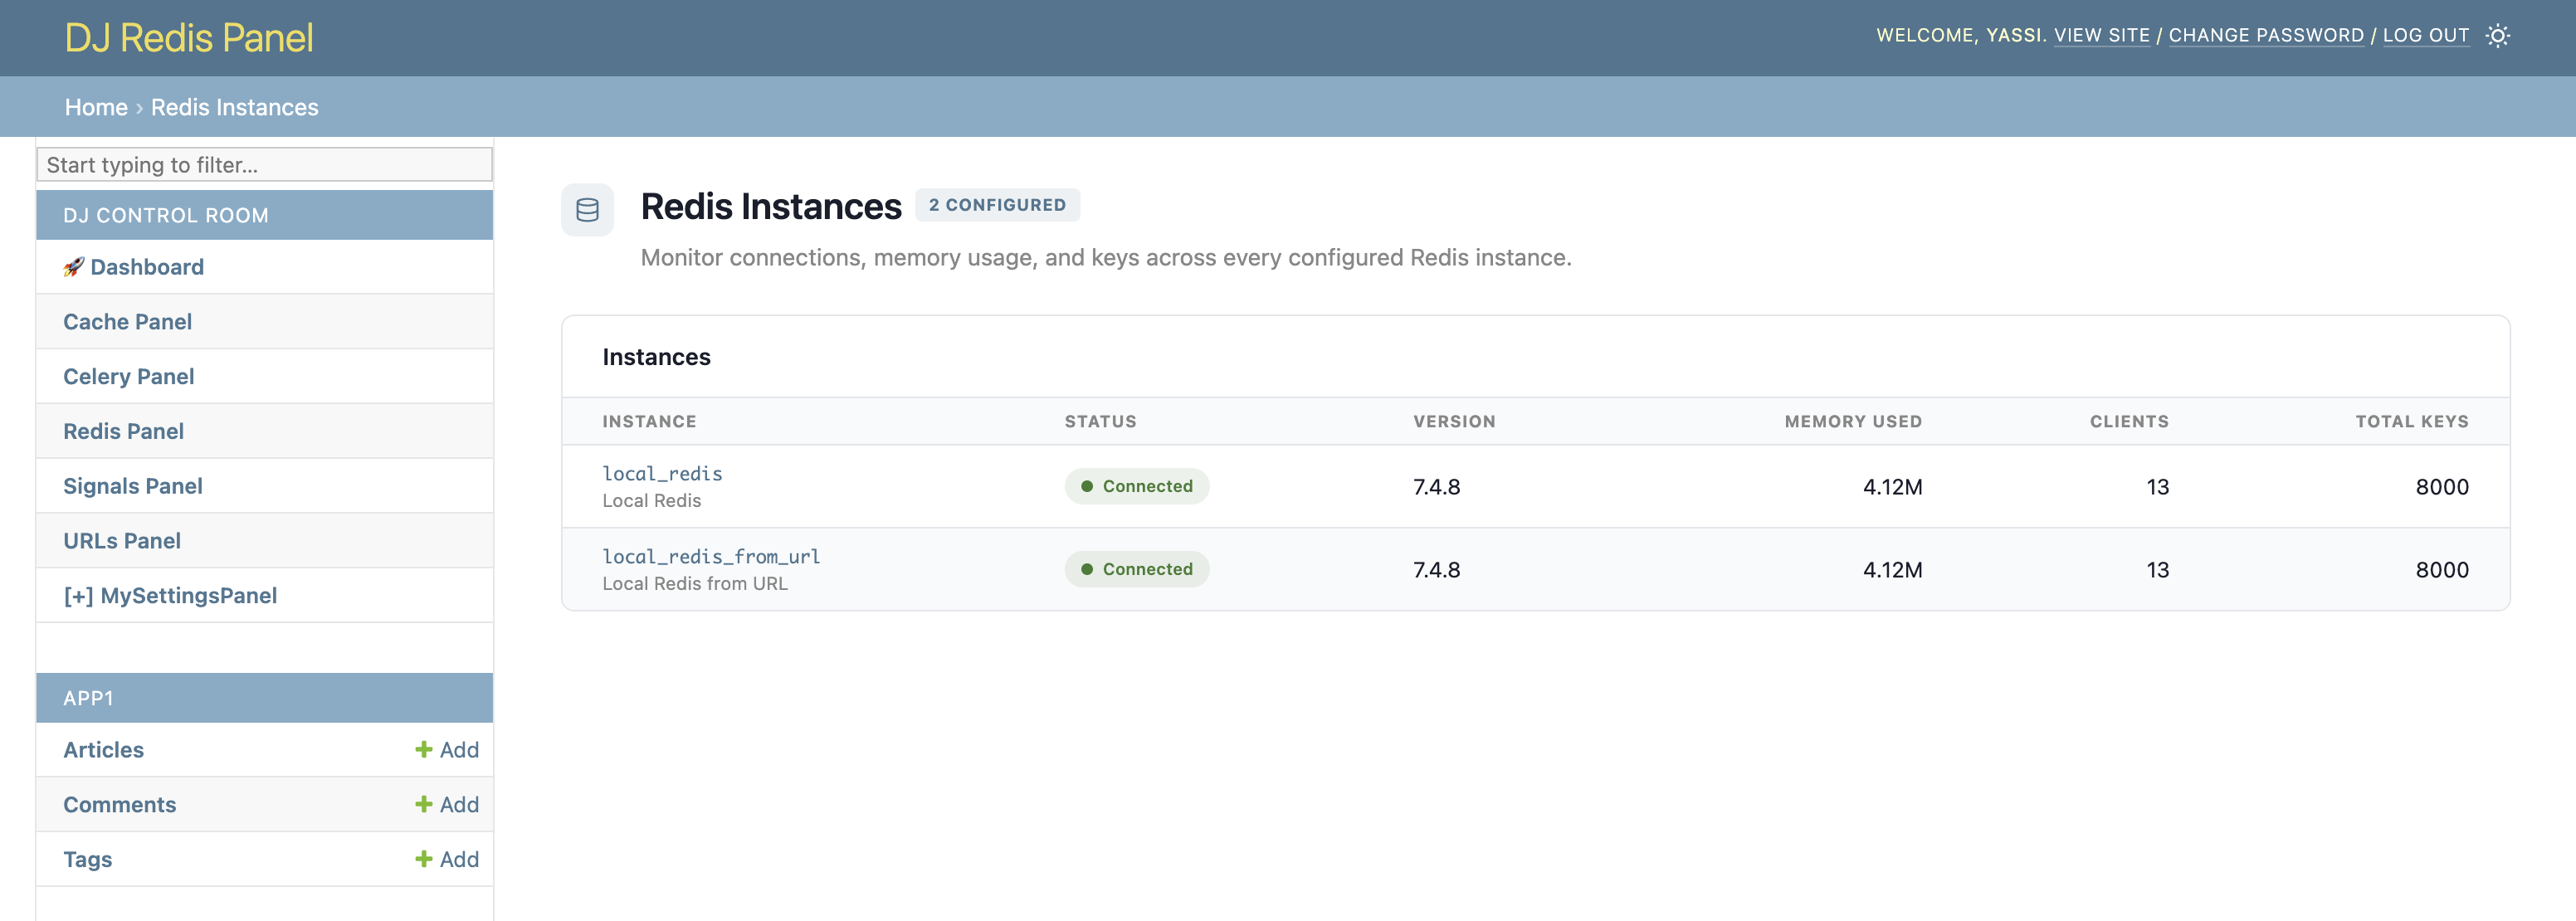Open Cache Panel in the sidebar
Image resolution: width=2576 pixels, height=921 pixels.
tap(127, 322)
